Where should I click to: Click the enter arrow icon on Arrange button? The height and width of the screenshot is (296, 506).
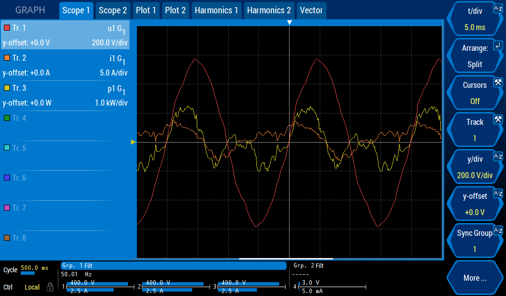pyautogui.click(x=498, y=45)
